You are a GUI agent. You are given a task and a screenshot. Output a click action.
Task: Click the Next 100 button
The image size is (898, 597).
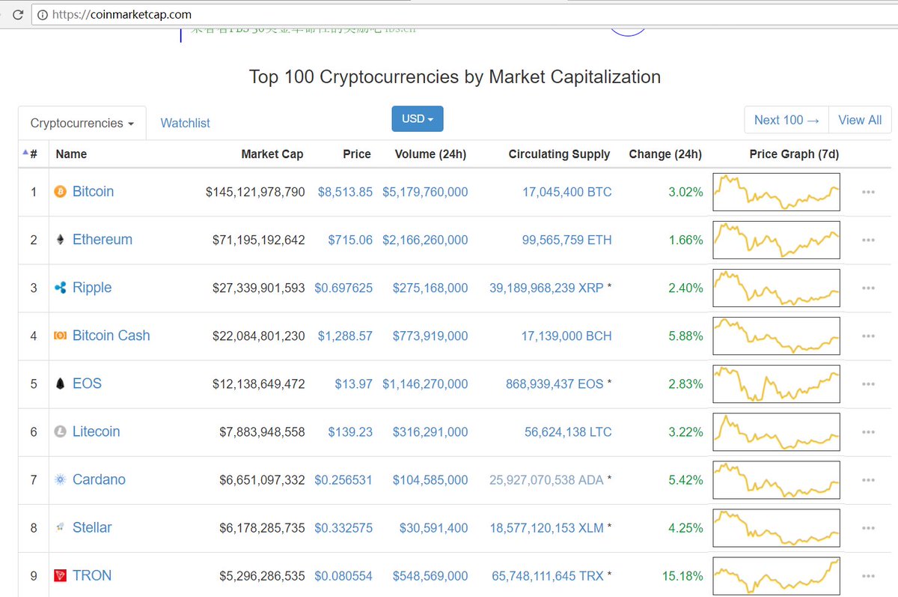[786, 120]
